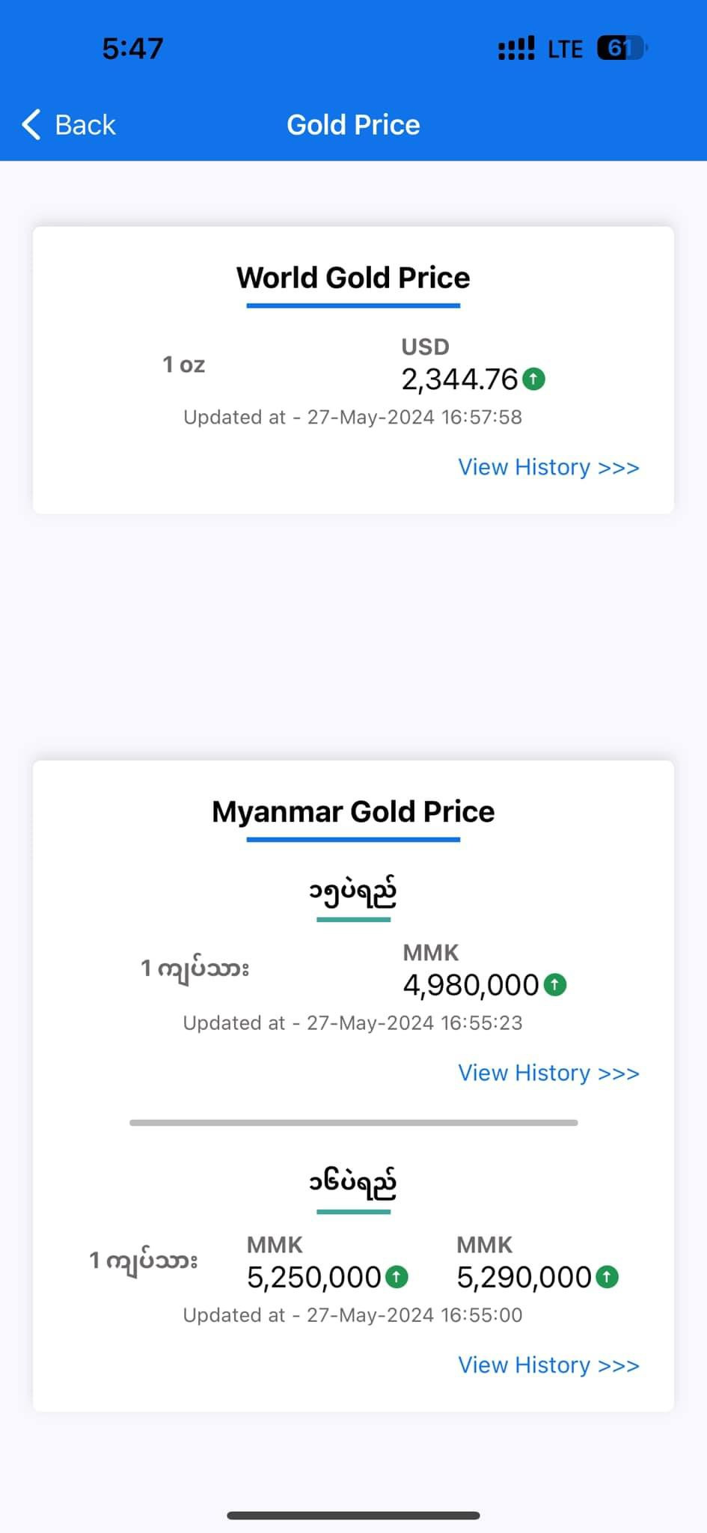707x1533 pixels.
Task: Tap the green up arrow beside 4,980,000
Action: (x=554, y=985)
